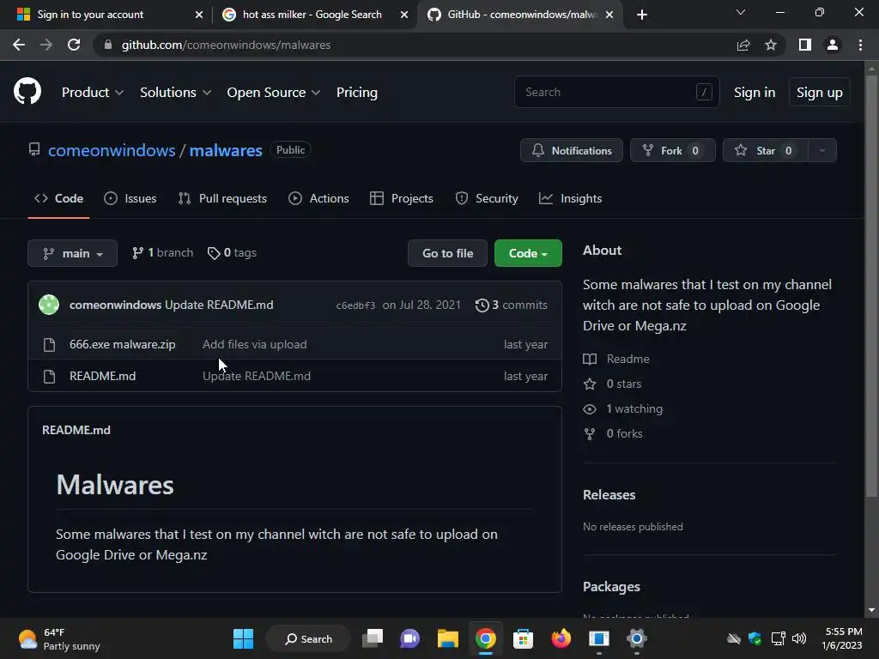Click the Pricing link
Image resolution: width=879 pixels, height=659 pixels.
click(x=357, y=93)
